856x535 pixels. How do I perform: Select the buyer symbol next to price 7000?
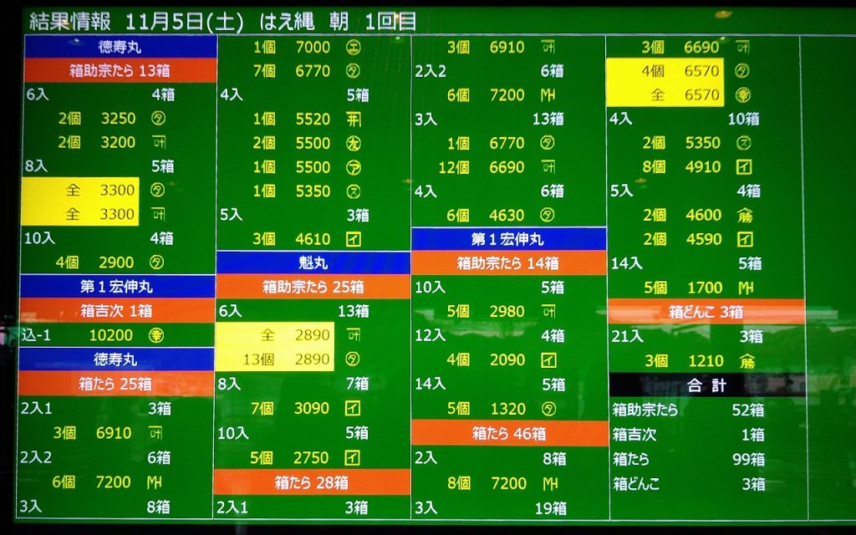tap(353, 48)
